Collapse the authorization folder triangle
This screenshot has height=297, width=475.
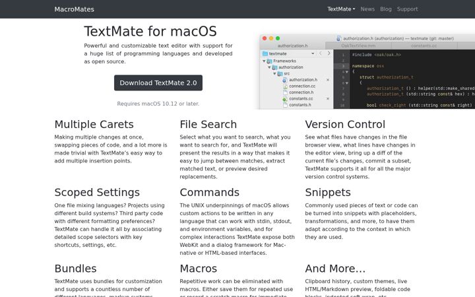(x=269, y=67)
